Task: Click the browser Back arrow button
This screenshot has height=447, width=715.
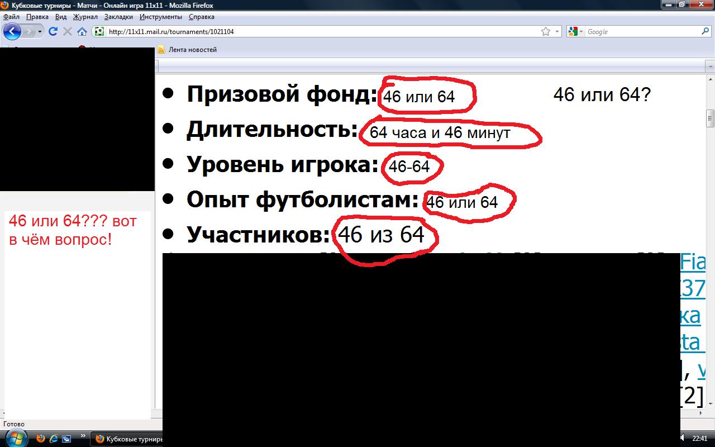Action: pyautogui.click(x=12, y=31)
